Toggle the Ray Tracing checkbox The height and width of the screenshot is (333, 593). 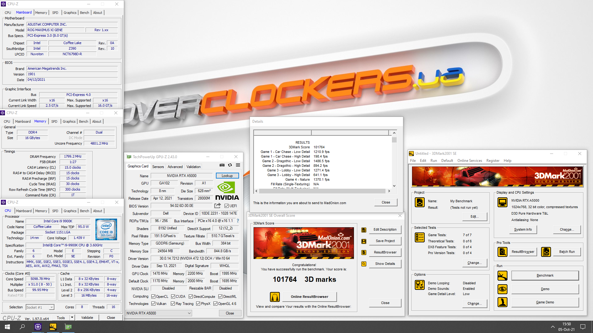click(173, 304)
